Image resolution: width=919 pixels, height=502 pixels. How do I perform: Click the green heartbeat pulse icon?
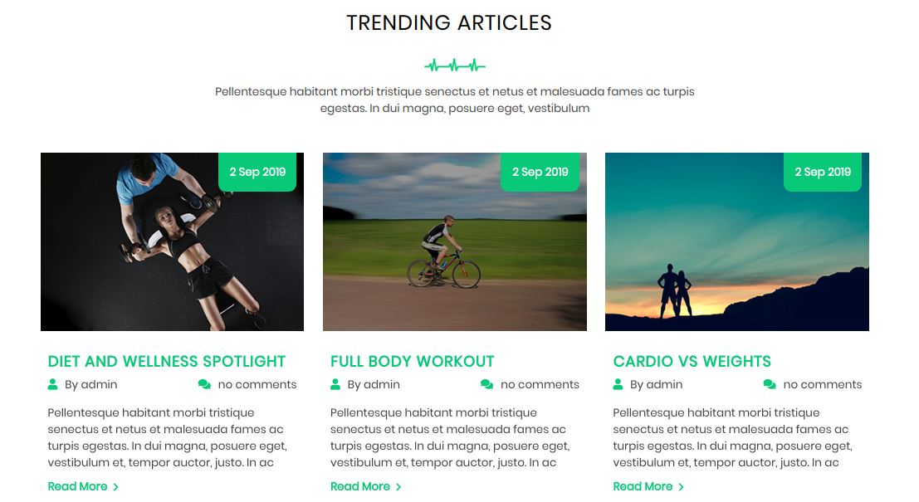pyautogui.click(x=455, y=65)
